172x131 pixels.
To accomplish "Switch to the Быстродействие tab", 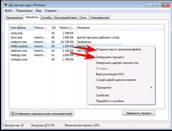I will (66, 18).
